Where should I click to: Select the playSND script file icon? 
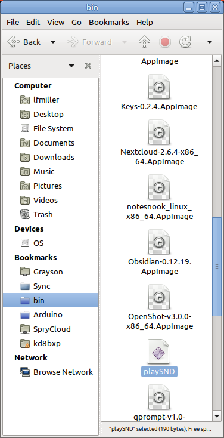point(159,351)
